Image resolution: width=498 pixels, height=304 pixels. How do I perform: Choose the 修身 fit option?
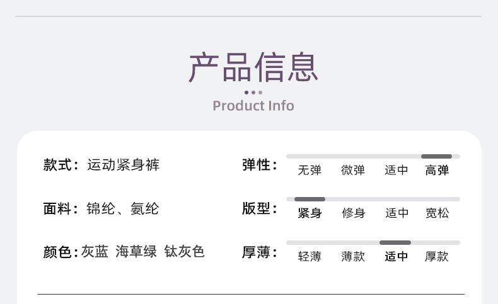(353, 213)
